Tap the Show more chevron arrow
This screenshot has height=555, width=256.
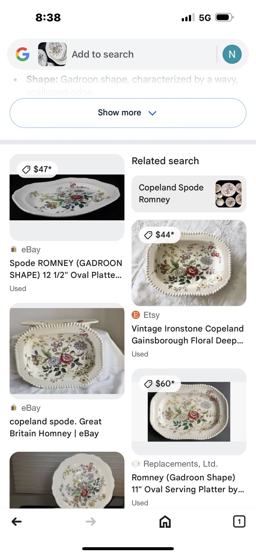(152, 113)
